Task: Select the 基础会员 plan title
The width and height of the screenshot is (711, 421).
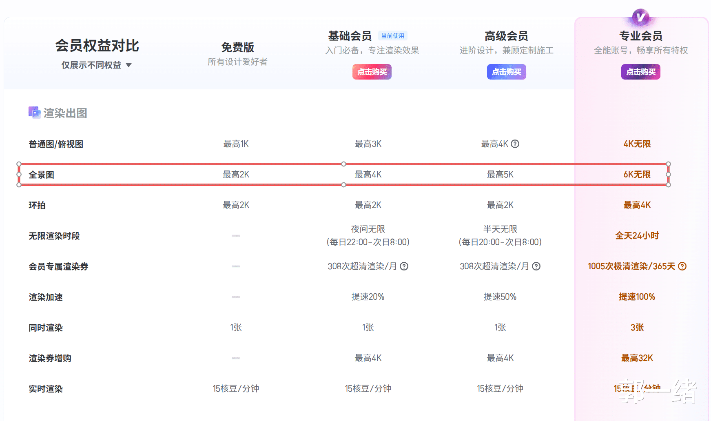Action: (350, 36)
